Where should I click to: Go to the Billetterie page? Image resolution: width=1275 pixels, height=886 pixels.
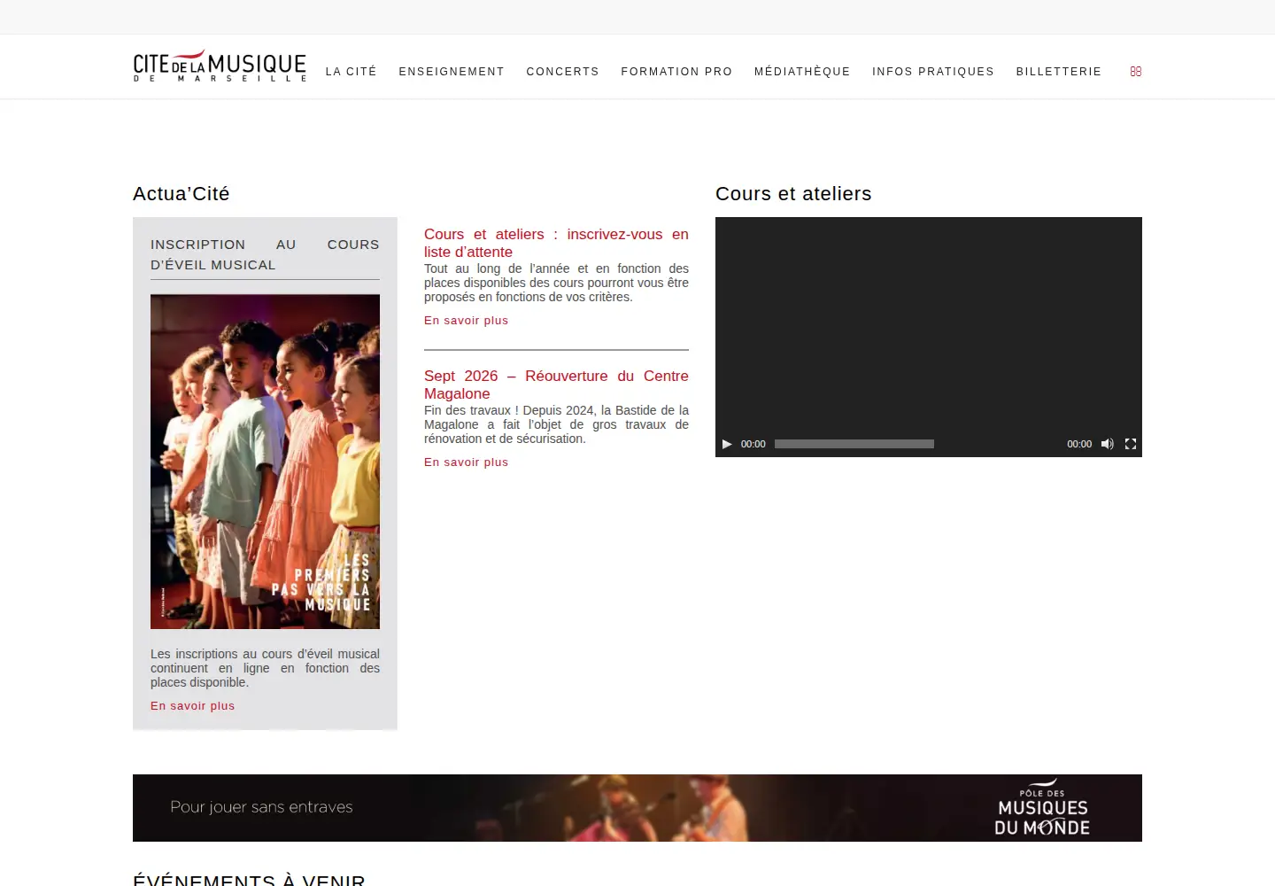1059,72
